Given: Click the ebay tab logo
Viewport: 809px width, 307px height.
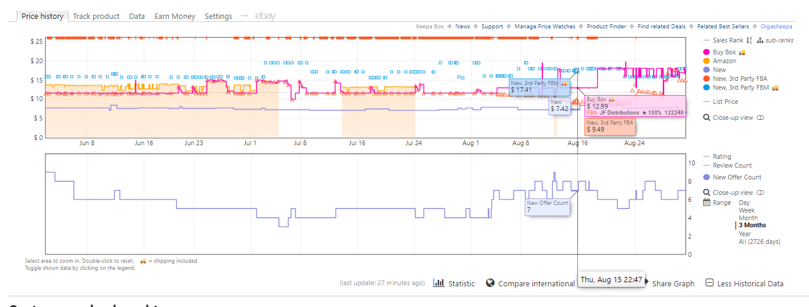Looking at the screenshot, I should [265, 16].
